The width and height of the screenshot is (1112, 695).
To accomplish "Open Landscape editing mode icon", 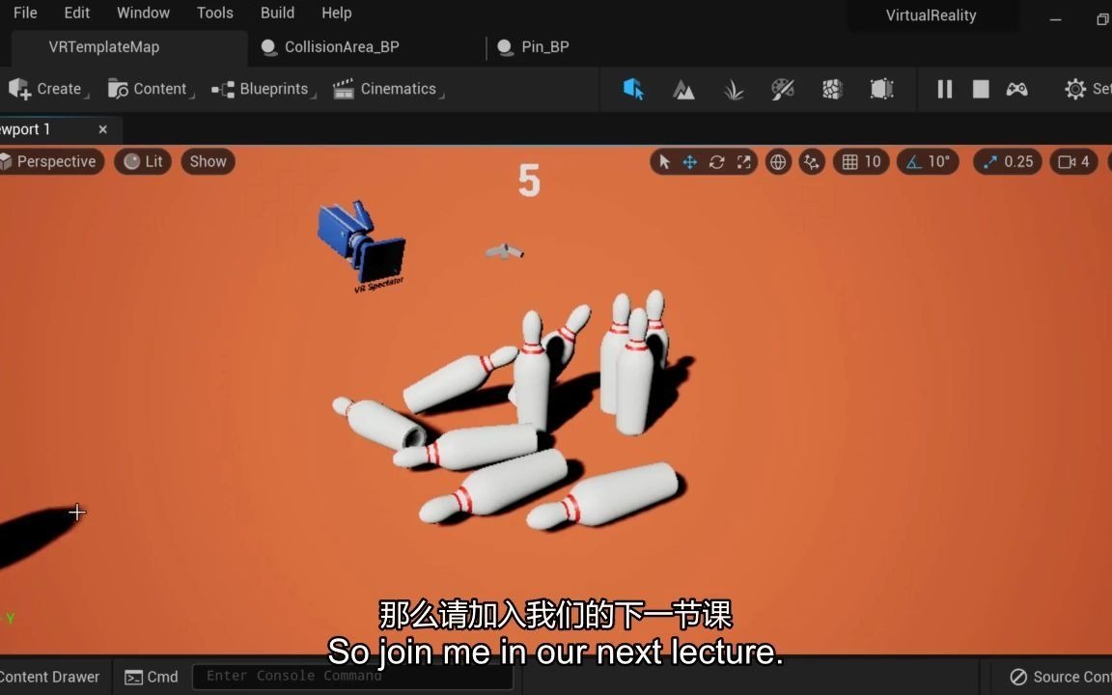I will [683, 89].
